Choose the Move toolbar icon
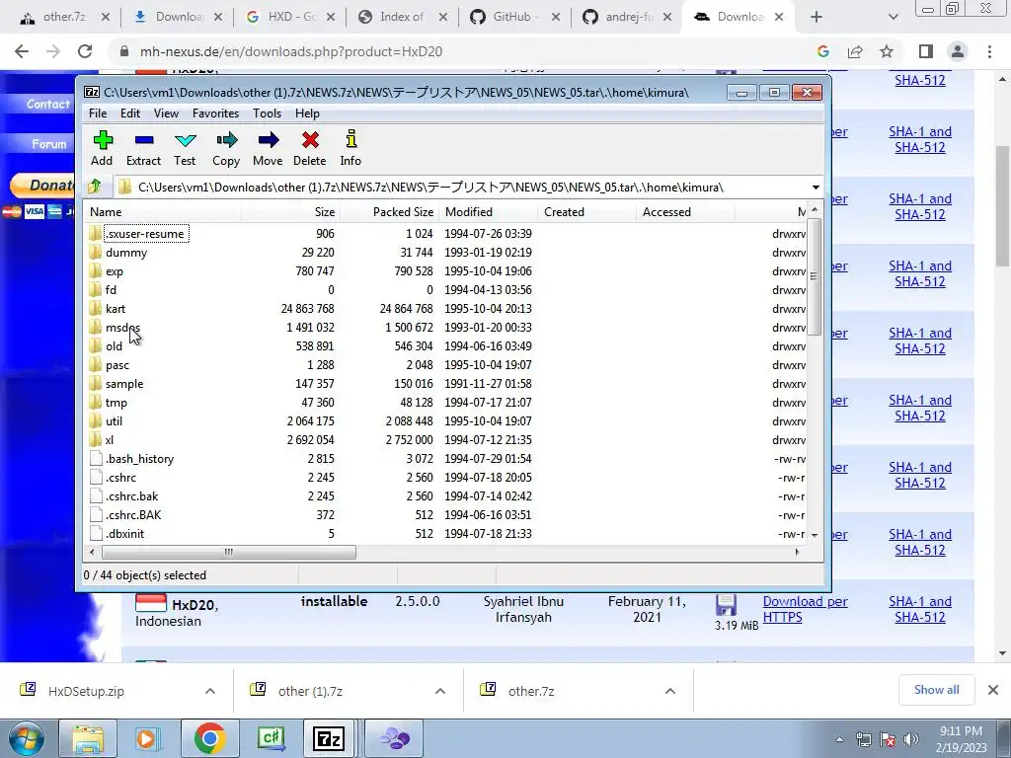This screenshot has width=1011, height=758. tap(268, 148)
